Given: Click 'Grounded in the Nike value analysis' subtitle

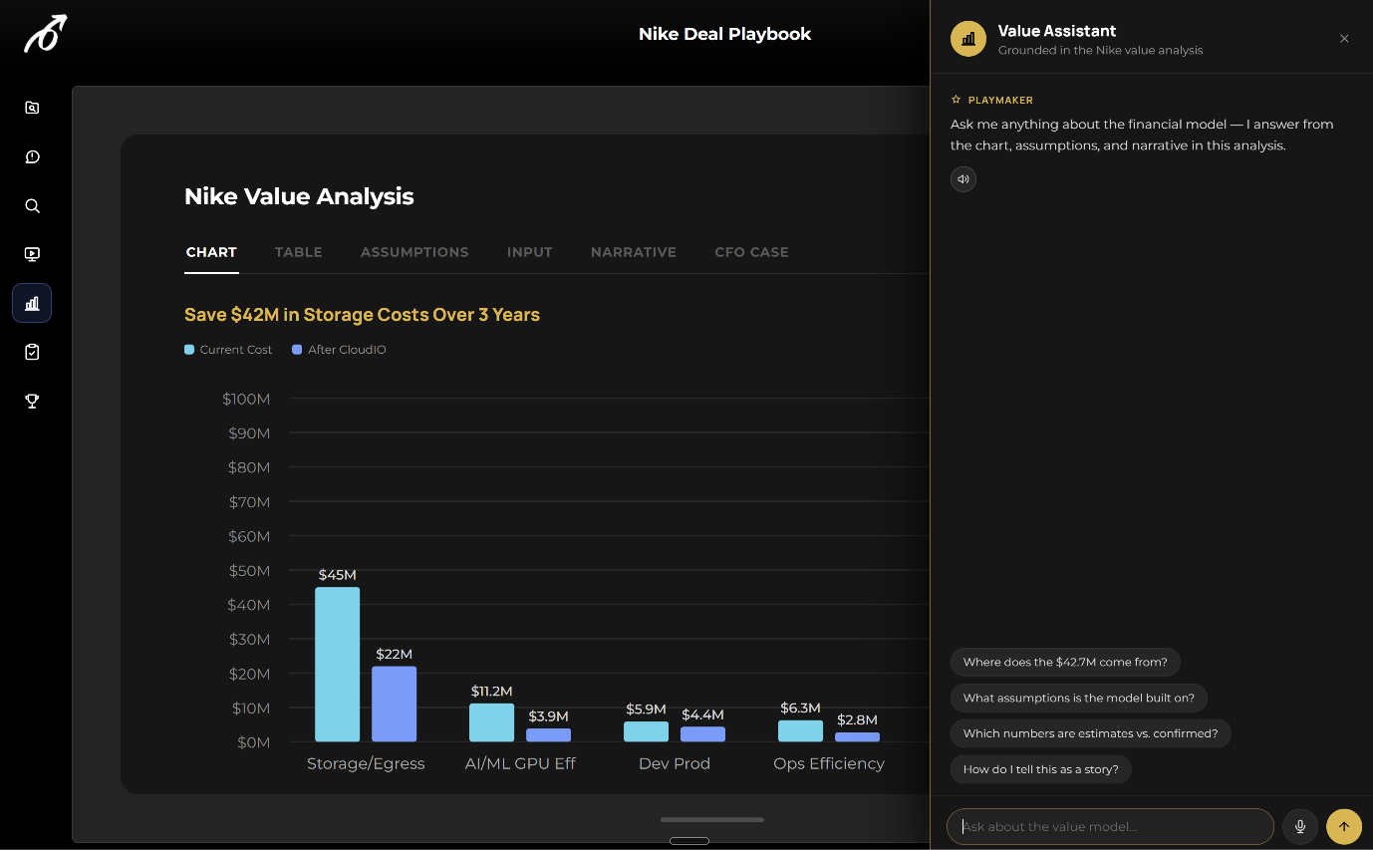Looking at the screenshot, I should click(1100, 50).
